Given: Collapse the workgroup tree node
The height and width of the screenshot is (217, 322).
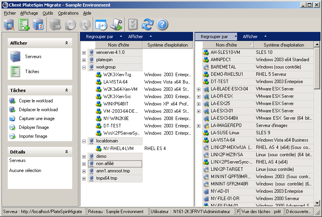Looking at the screenshot, I should coord(84,67).
